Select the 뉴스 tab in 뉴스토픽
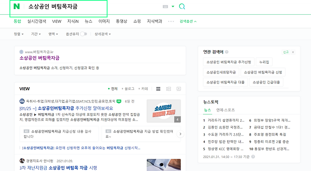Viewport: 311px width, 171px height. point(207,110)
